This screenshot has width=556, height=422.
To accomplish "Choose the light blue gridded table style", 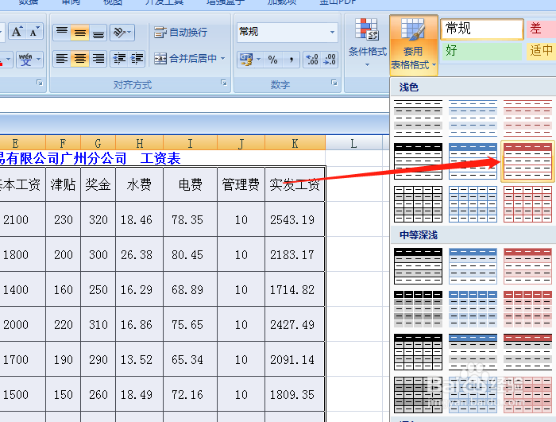I will [x=473, y=204].
